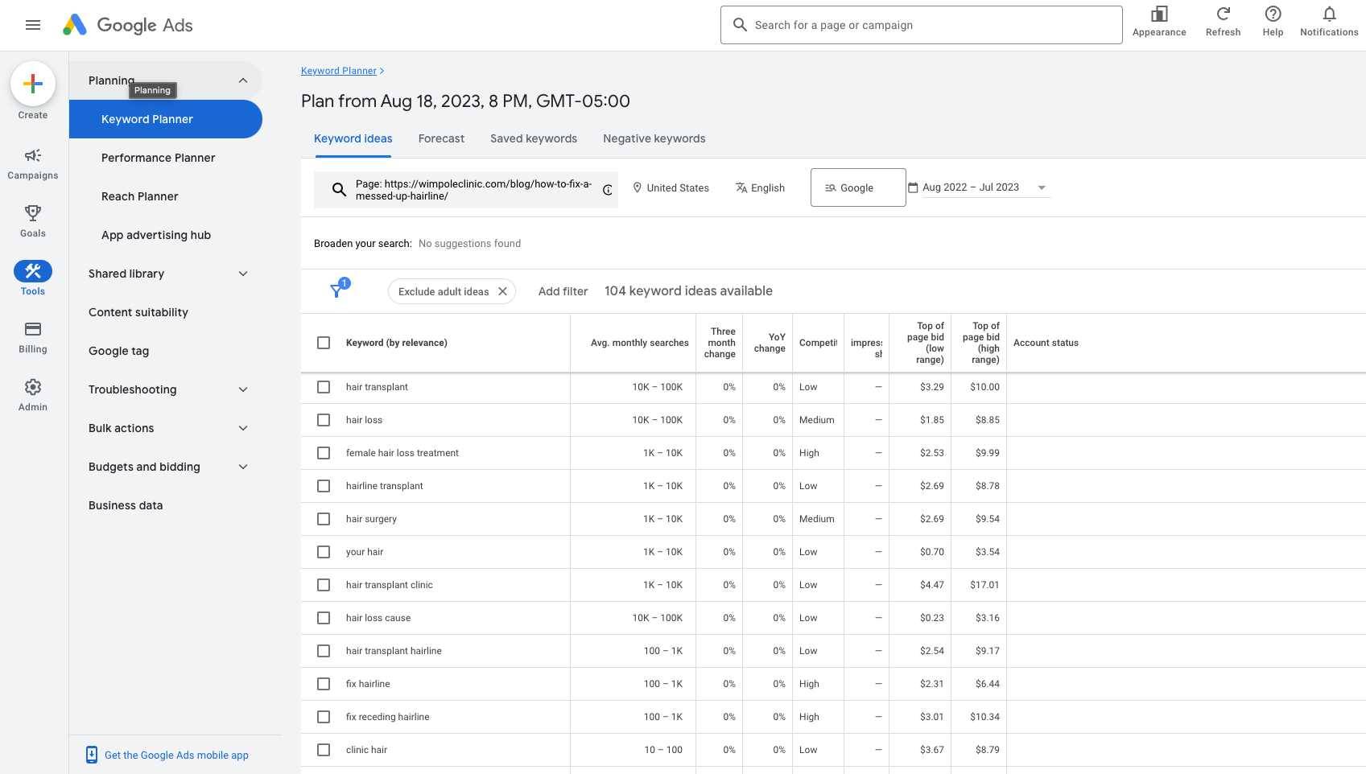This screenshot has height=774, width=1366.
Task: Click Get the Google Ads mobile app
Action: (176, 755)
